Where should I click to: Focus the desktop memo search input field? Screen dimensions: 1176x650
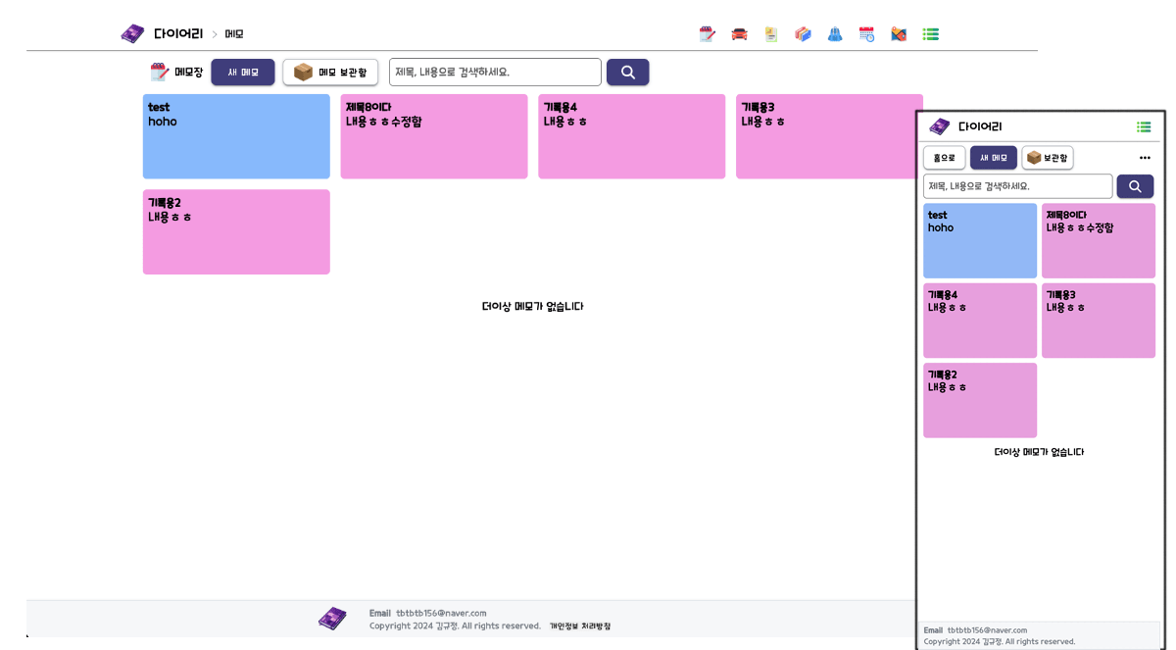495,73
